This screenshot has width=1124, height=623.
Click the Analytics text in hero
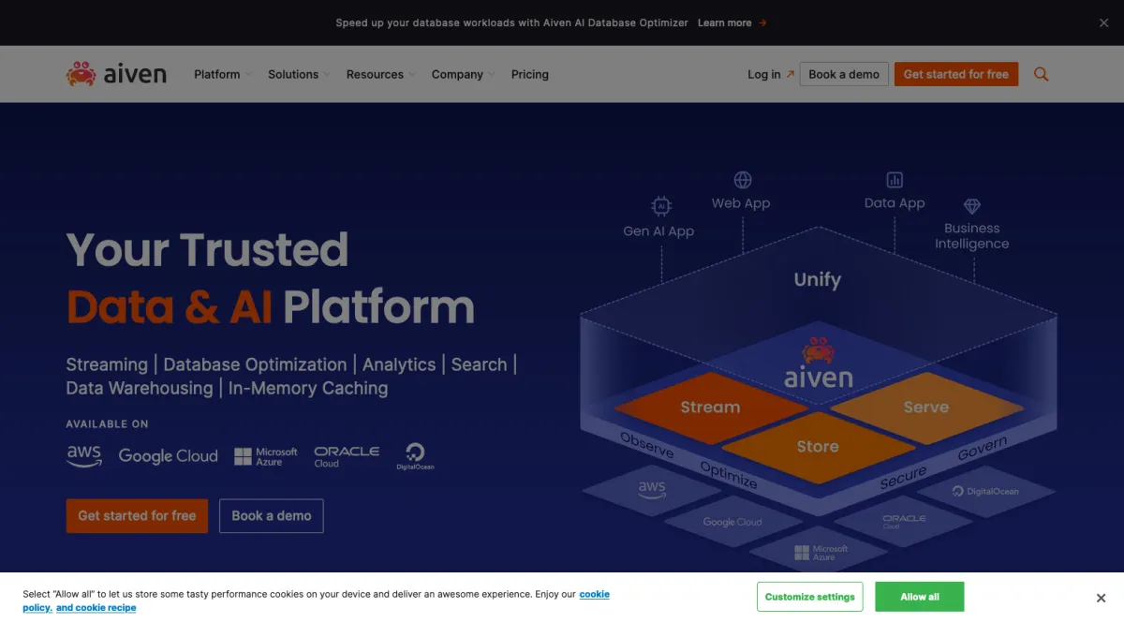(x=399, y=364)
